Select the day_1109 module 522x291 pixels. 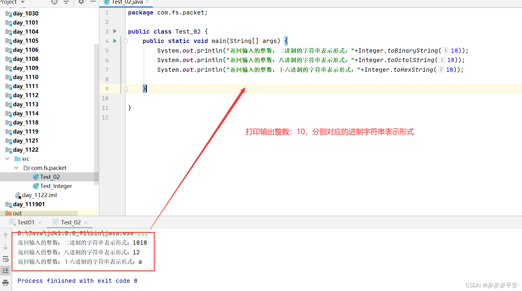coord(26,68)
